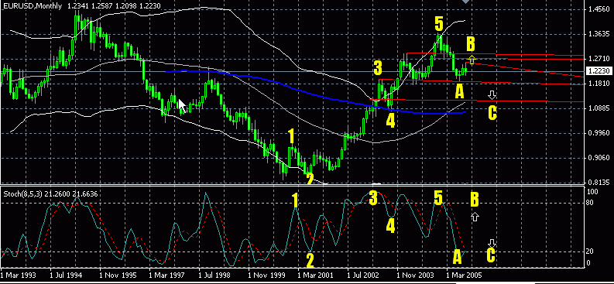Select wave label 4 in the price chart
Screen dimensions: 614x284
(x=390, y=121)
